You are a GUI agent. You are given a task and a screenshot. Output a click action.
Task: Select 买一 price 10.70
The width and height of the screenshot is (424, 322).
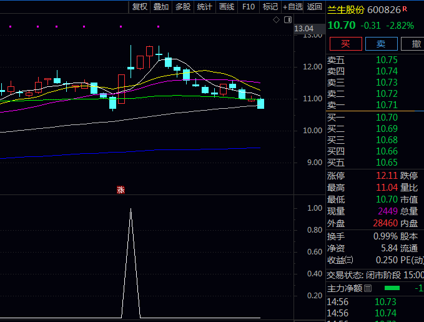click(387, 118)
